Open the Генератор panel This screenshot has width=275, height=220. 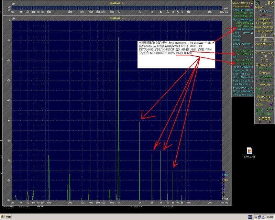[264, 23]
